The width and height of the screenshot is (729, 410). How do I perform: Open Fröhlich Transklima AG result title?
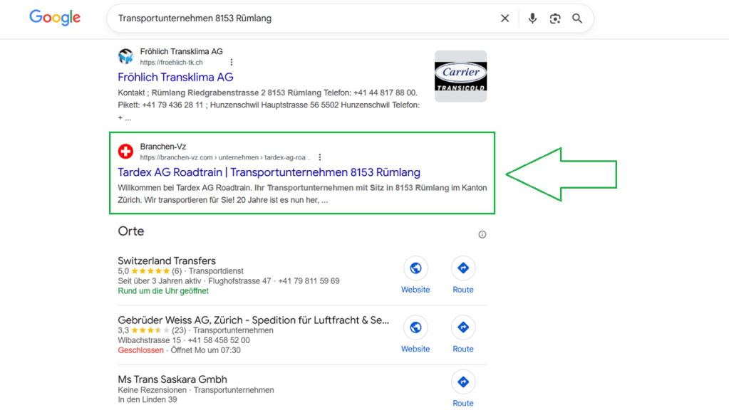175,77
